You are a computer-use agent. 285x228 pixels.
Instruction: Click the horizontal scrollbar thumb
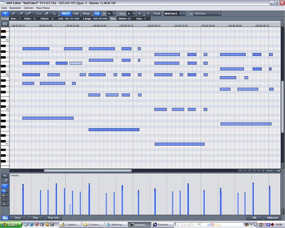(x=87, y=171)
